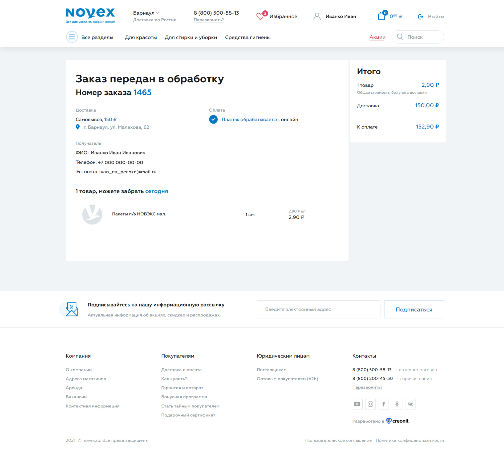Image resolution: width=504 pixels, height=450 pixels.
Task: Open the VK social link
Action: (410, 404)
